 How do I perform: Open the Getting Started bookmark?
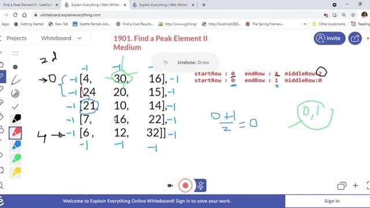(x=29, y=24)
